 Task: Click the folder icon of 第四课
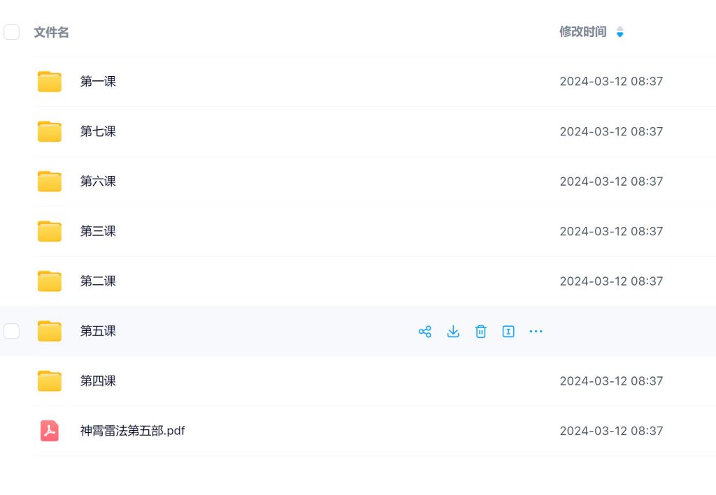49,381
